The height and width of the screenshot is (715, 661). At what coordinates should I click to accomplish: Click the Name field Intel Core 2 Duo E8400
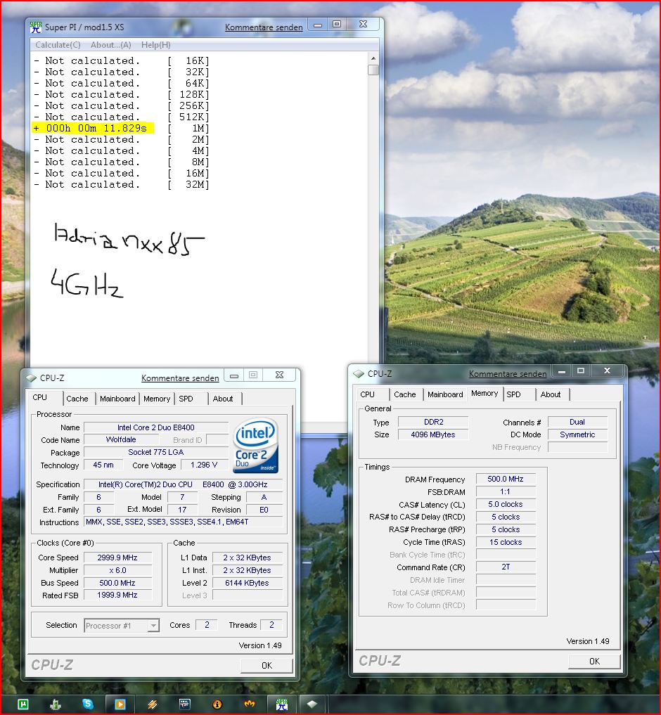(156, 427)
